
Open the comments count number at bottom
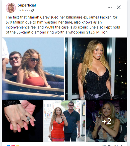click(104, 145)
